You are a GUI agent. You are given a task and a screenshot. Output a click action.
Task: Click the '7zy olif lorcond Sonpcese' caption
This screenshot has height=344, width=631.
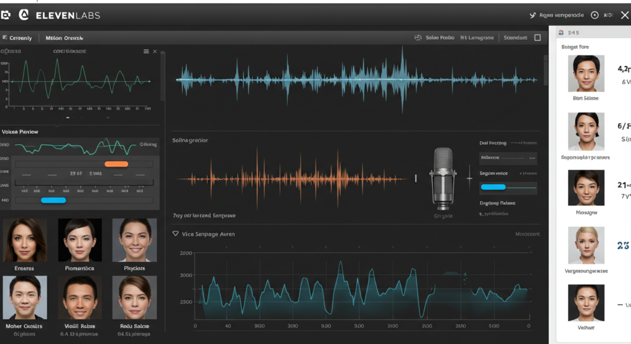pos(204,215)
